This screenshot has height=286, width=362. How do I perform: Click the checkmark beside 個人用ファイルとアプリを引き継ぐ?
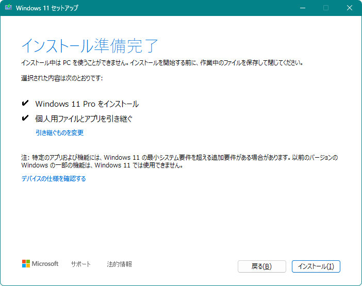(x=25, y=118)
